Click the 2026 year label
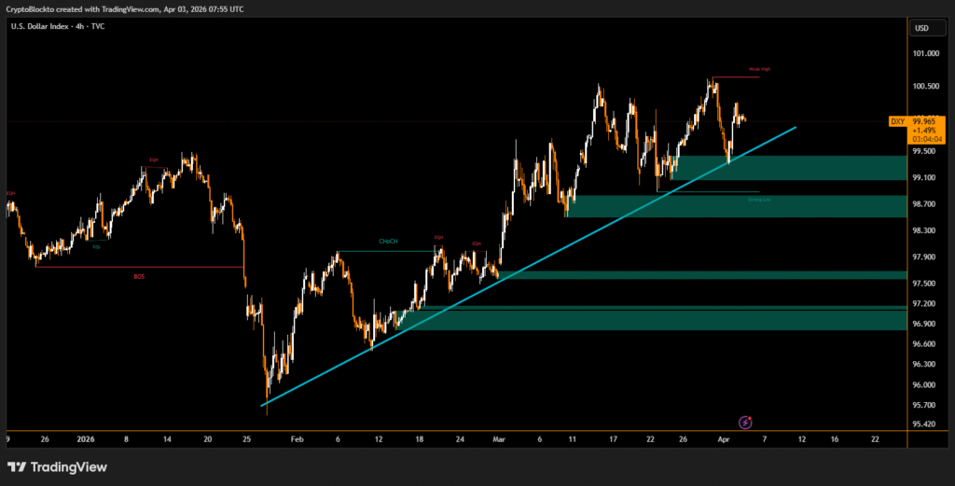Screen dimensions: 955x486 86,437
